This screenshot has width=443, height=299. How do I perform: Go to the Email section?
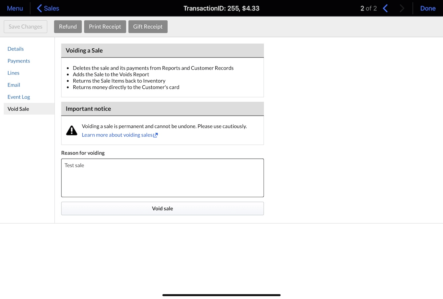coord(14,85)
